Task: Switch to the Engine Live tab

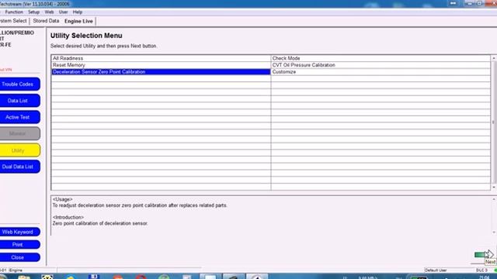Action: point(78,21)
